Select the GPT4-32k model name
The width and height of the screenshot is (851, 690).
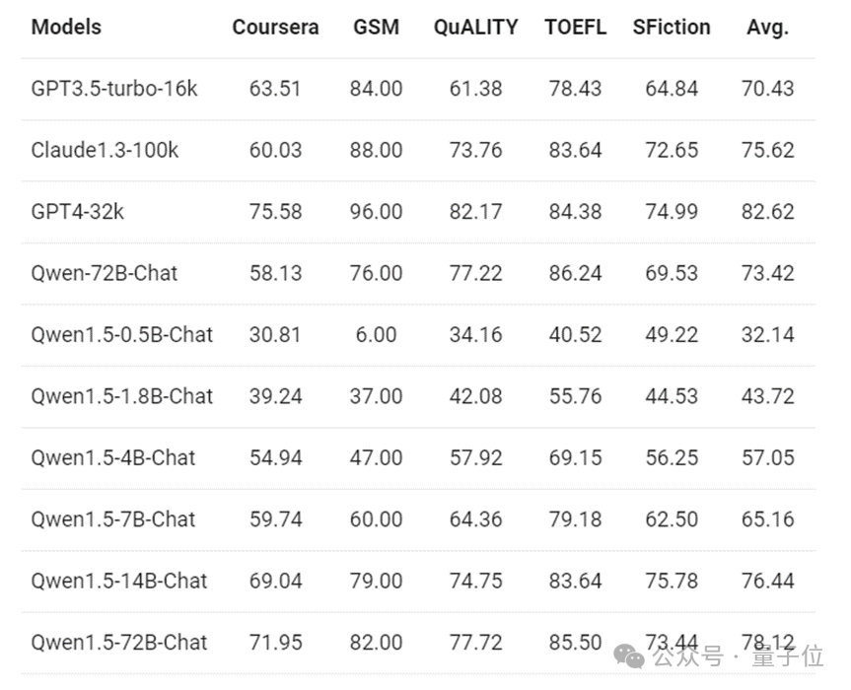click(77, 212)
